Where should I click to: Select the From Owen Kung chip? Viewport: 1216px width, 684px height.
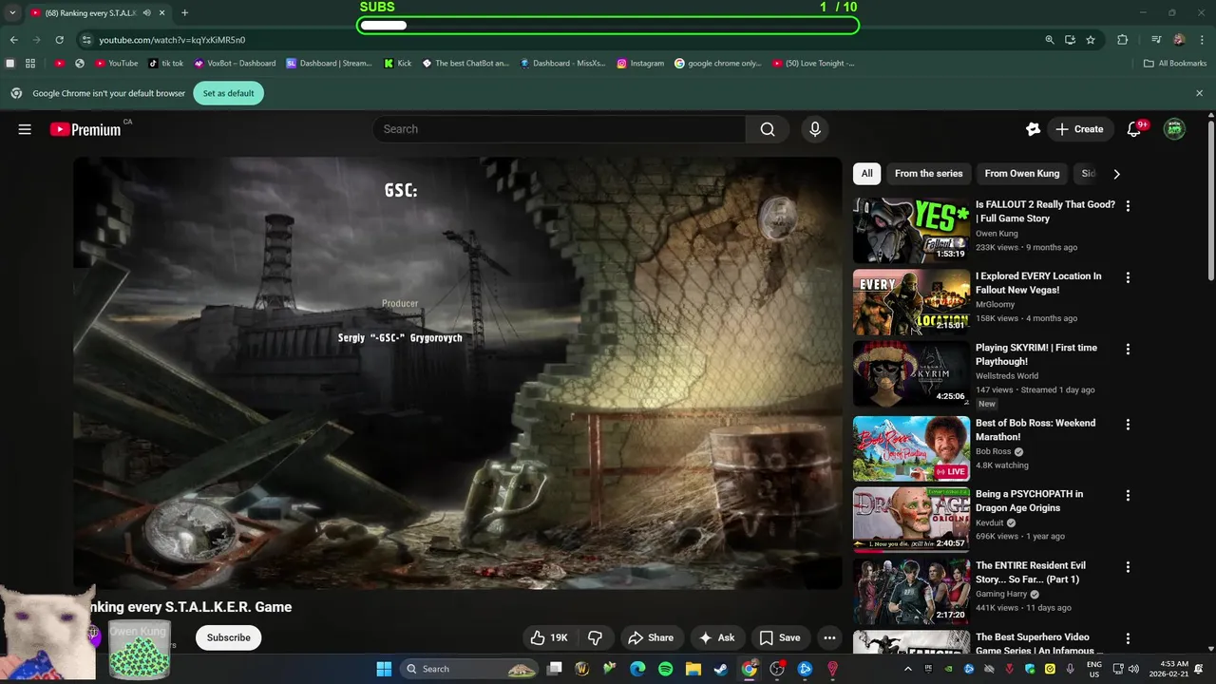tap(1021, 174)
